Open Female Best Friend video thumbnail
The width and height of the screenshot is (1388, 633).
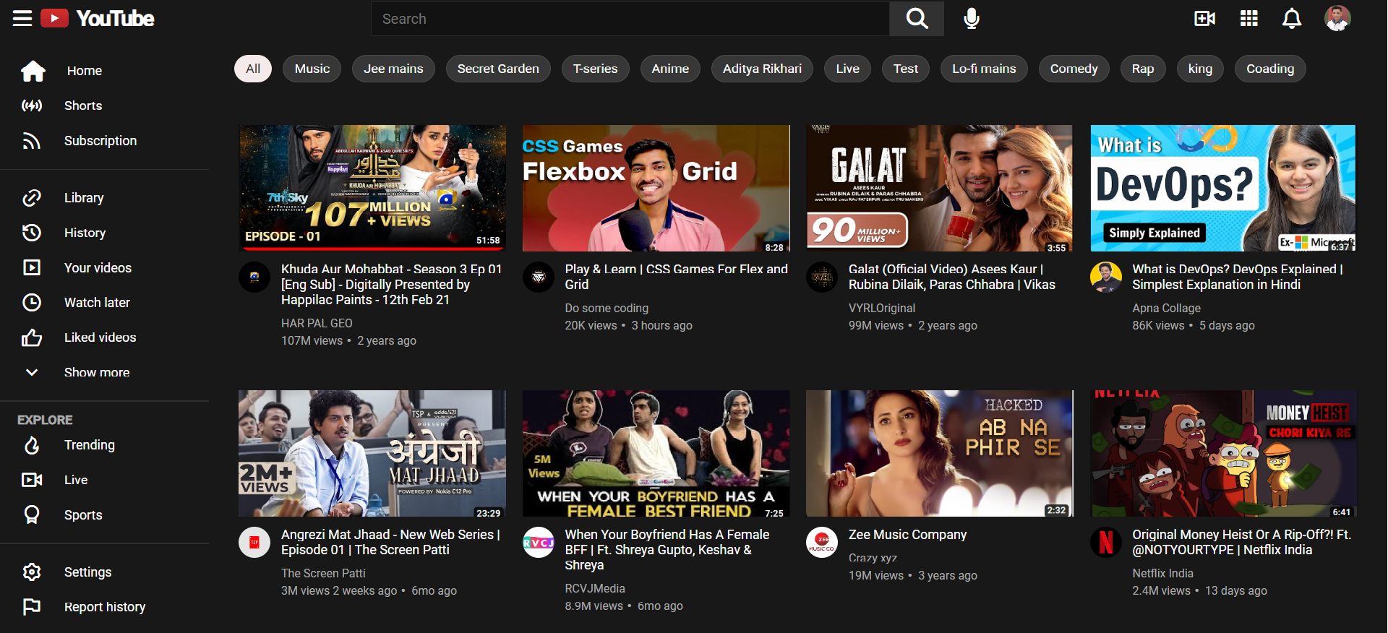656,454
